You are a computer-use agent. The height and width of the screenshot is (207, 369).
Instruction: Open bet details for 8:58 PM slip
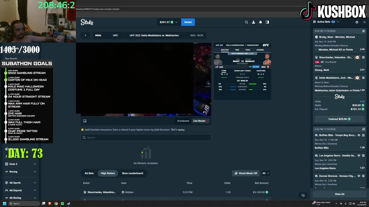pyautogui.click(x=364, y=31)
